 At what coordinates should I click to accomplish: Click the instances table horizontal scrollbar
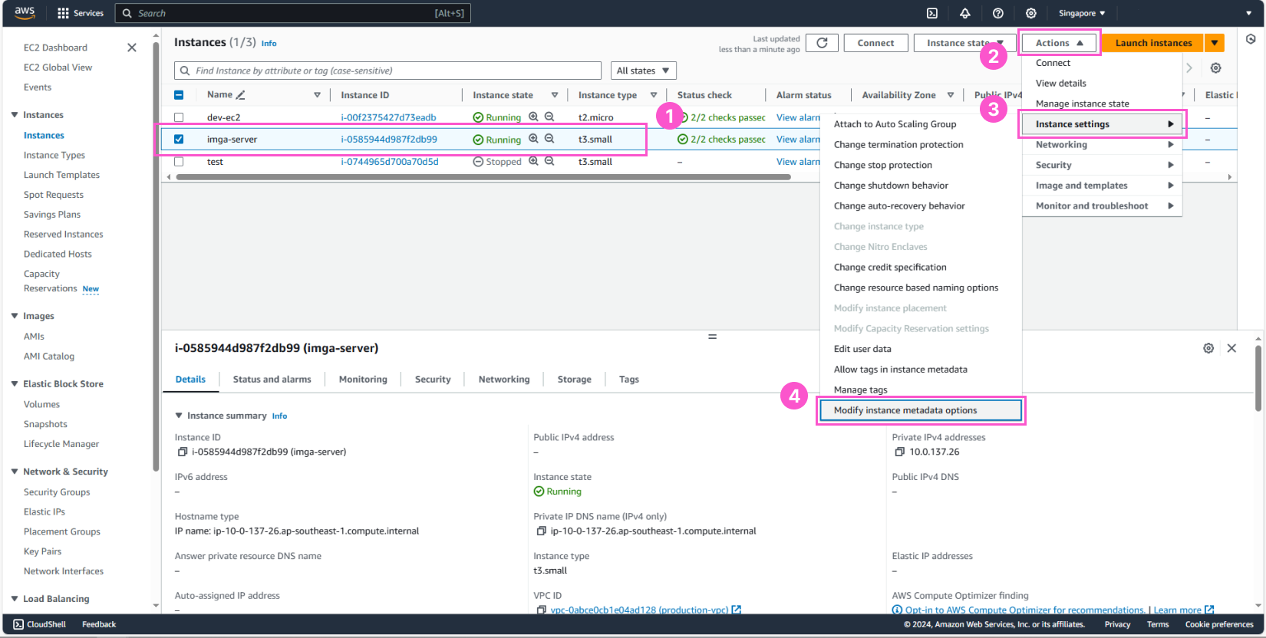pyautogui.click(x=483, y=177)
